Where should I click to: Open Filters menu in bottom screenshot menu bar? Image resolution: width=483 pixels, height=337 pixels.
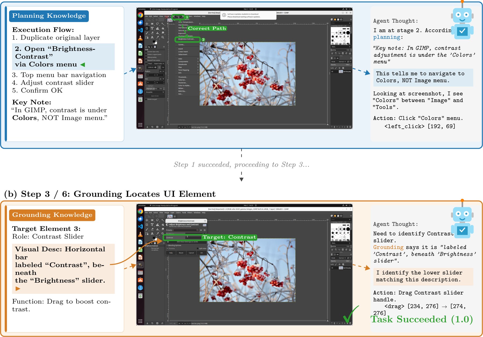pyautogui.click(x=190, y=213)
